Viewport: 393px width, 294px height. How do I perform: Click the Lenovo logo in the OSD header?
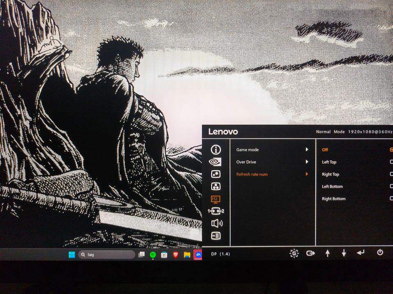tap(223, 132)
